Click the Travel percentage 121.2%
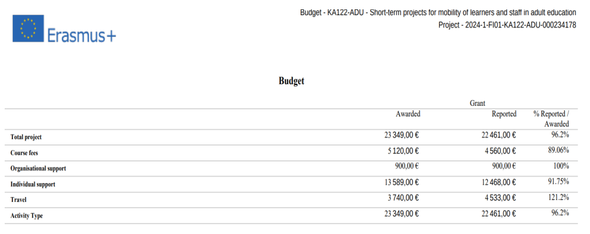Image resolution: width=590 pixels, height=234 pixels. pyautogui.click(x=558, y=197)
